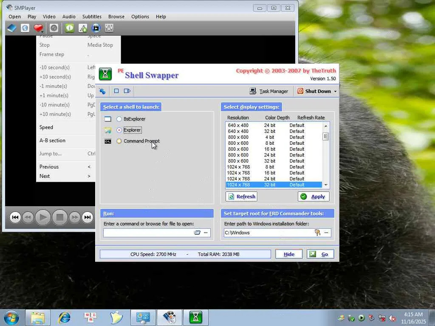Open SMPlayer's Options menu
The height and width of the screenshot is (326, 435).
140,17
